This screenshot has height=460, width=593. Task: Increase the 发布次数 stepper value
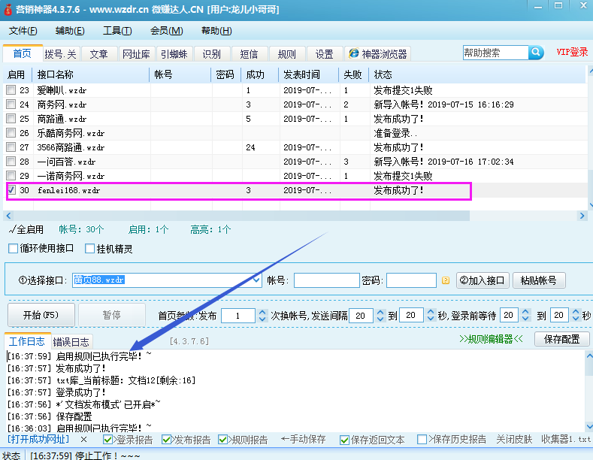[x=262, y=312]
